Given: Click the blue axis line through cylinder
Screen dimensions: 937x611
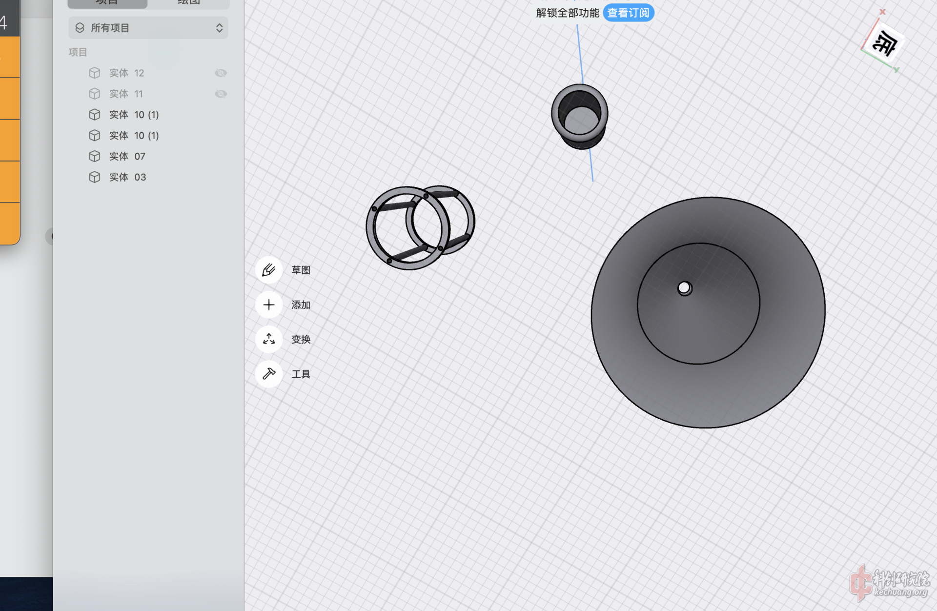Looking at the screenshot, I should pos(580,54).
